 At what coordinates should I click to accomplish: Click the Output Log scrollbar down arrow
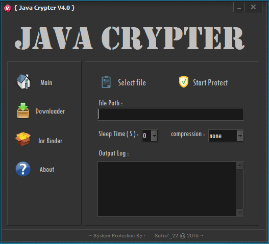(240, 213)
